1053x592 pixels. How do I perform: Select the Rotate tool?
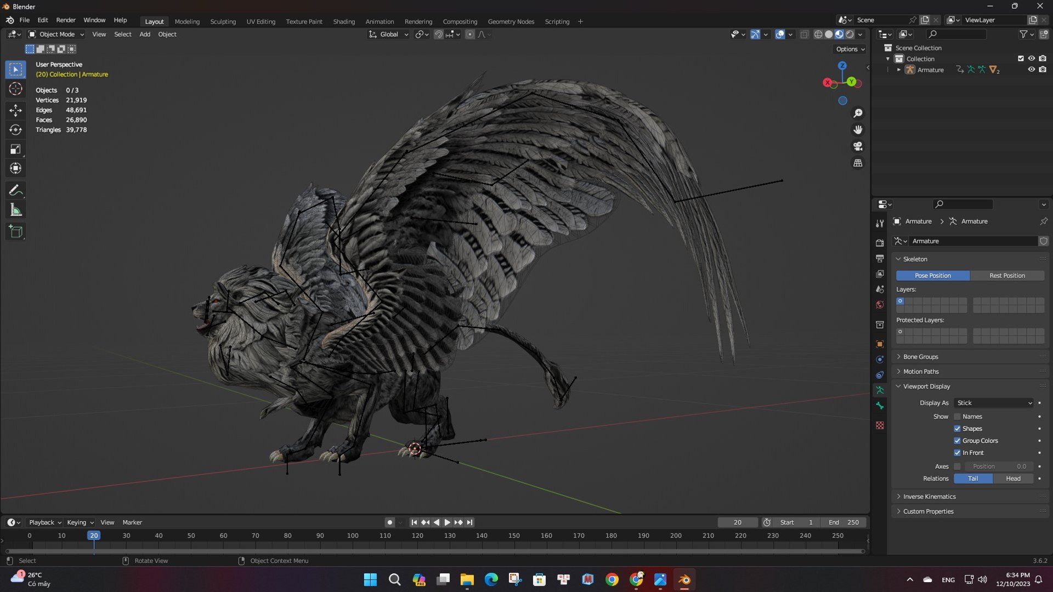pyautogui.click(x=15, y=130)
